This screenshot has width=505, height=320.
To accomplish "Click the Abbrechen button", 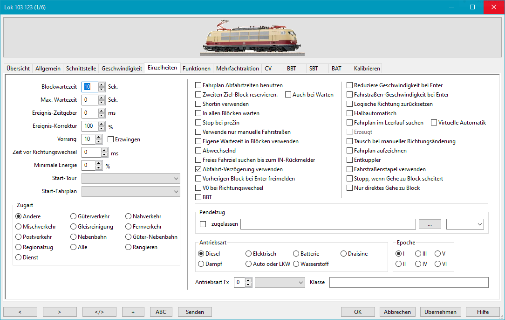I will coord(397,312).
